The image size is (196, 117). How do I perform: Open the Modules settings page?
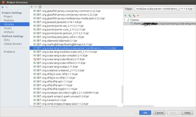point(9,20)
